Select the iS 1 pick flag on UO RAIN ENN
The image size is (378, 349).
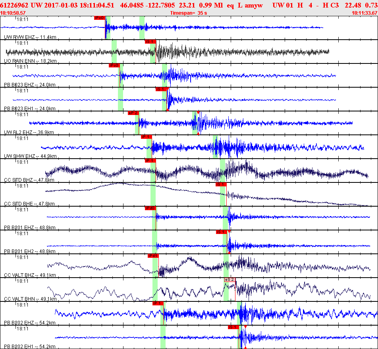point(150,42)
